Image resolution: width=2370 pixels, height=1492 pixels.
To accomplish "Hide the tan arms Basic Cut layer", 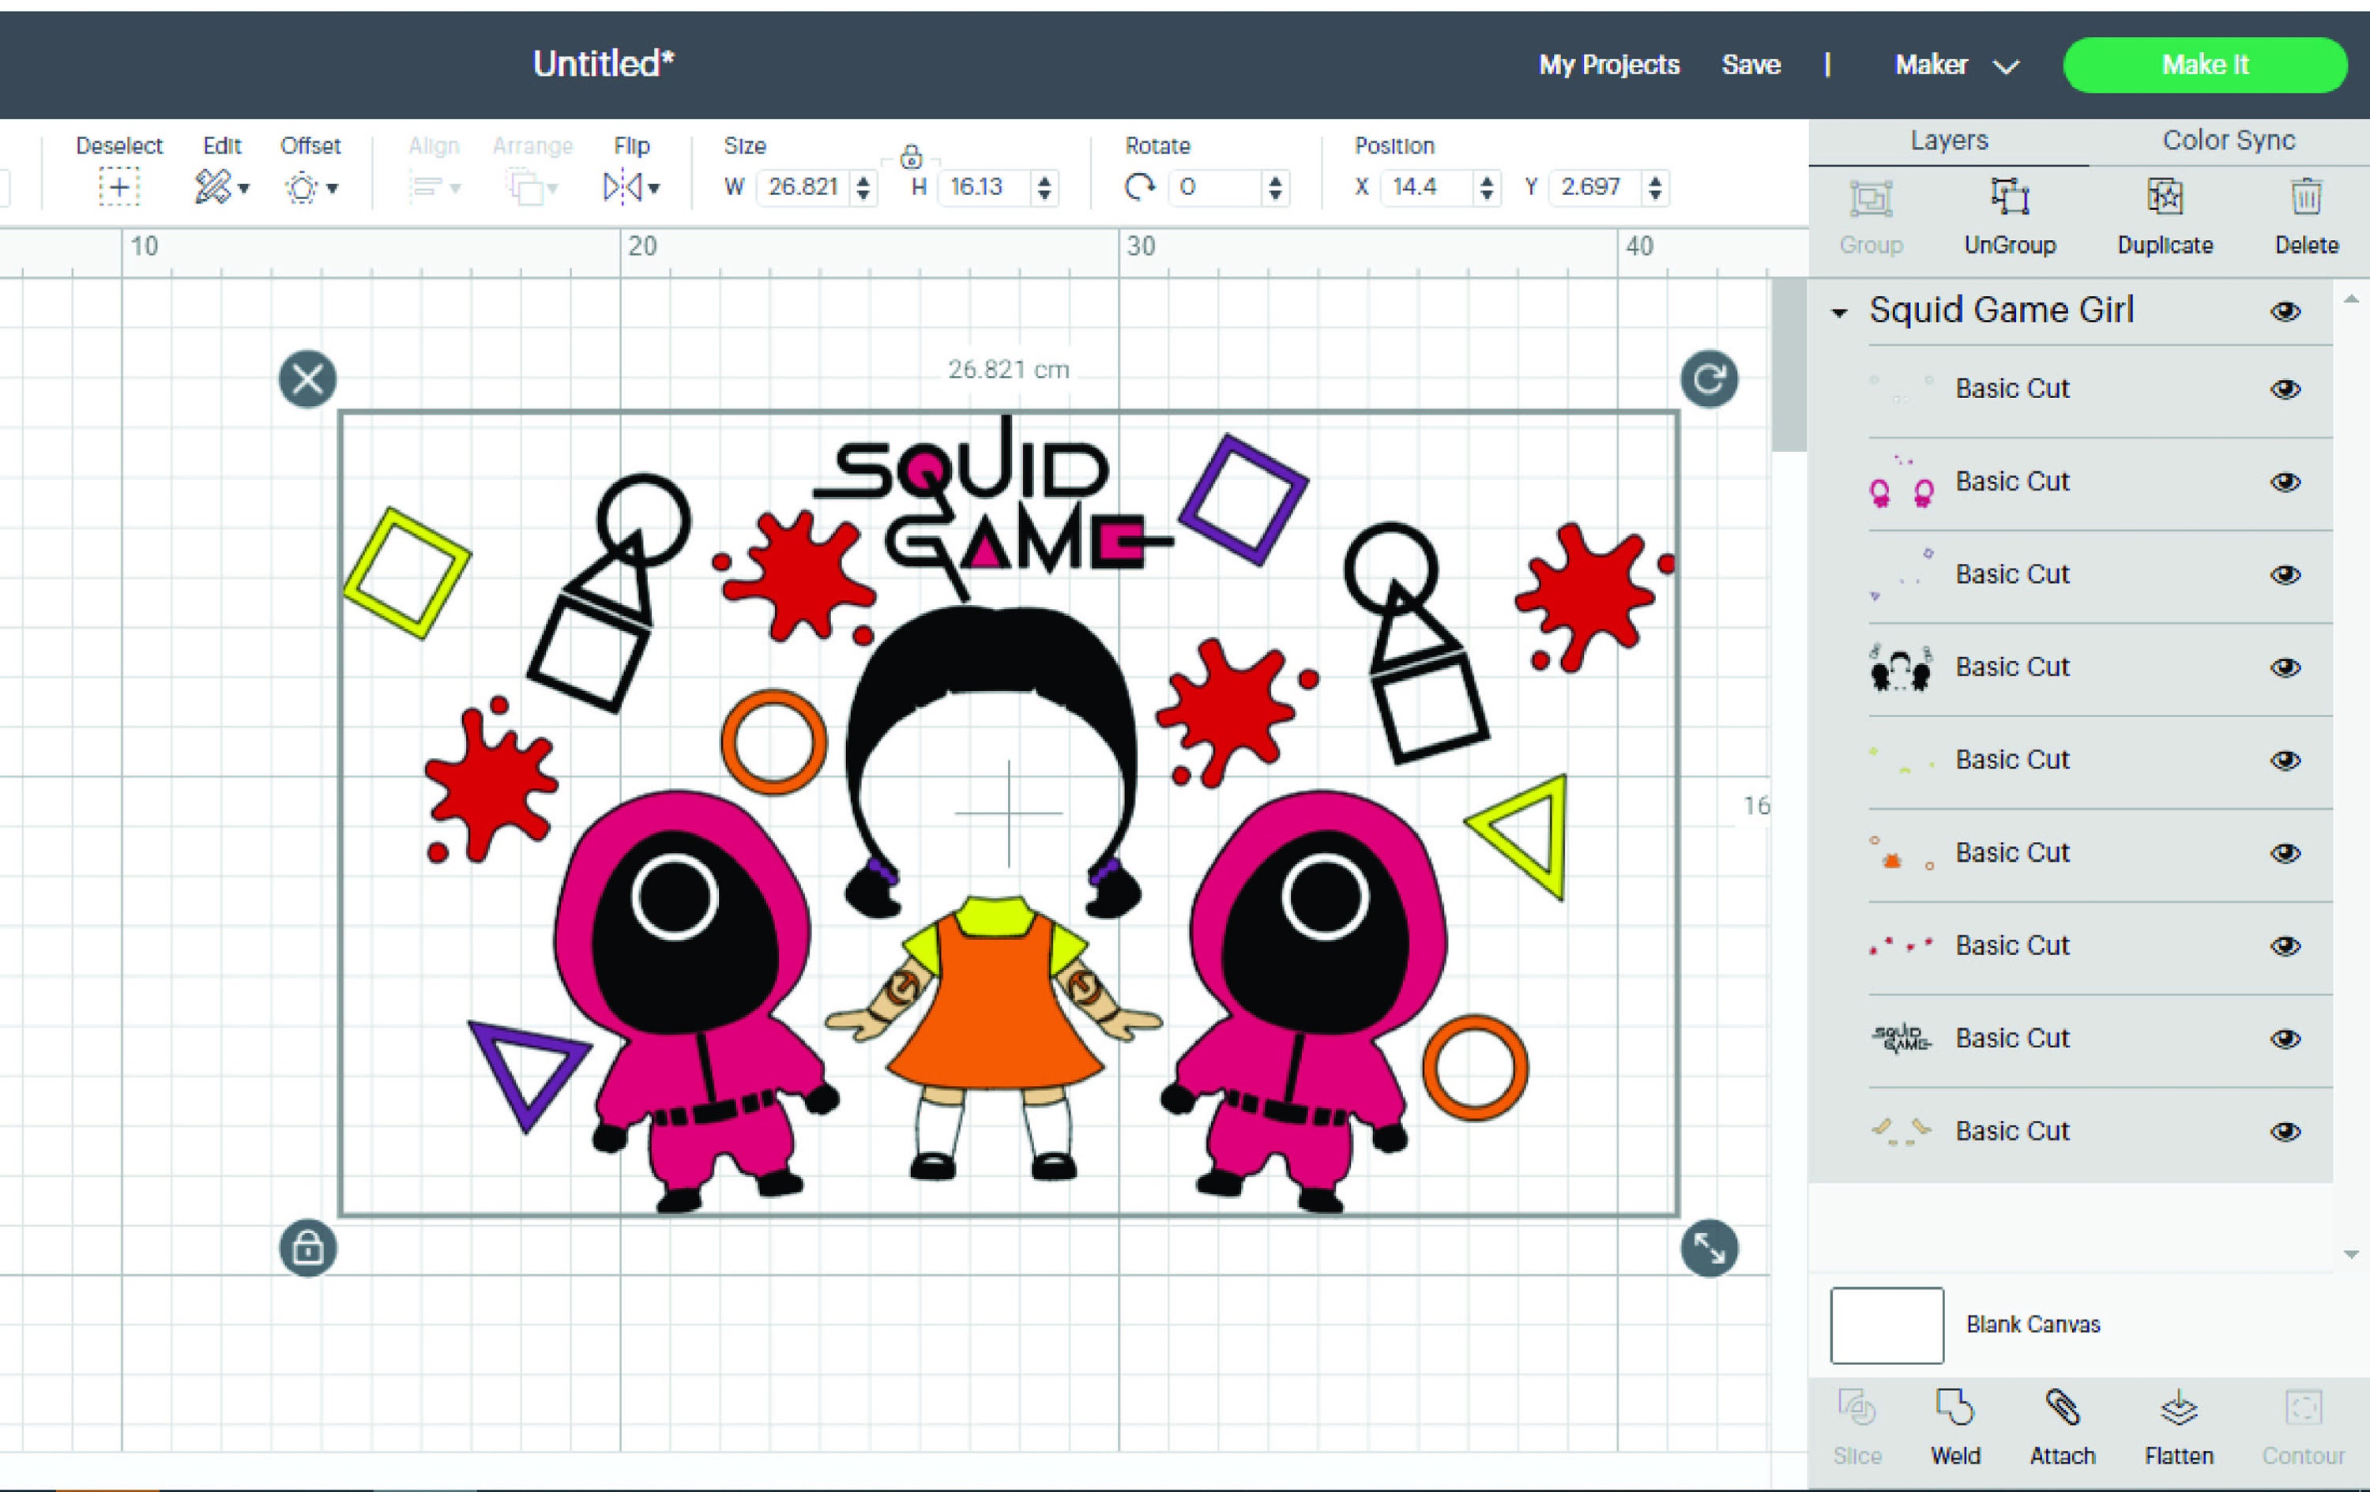I will [2285, 1132].
